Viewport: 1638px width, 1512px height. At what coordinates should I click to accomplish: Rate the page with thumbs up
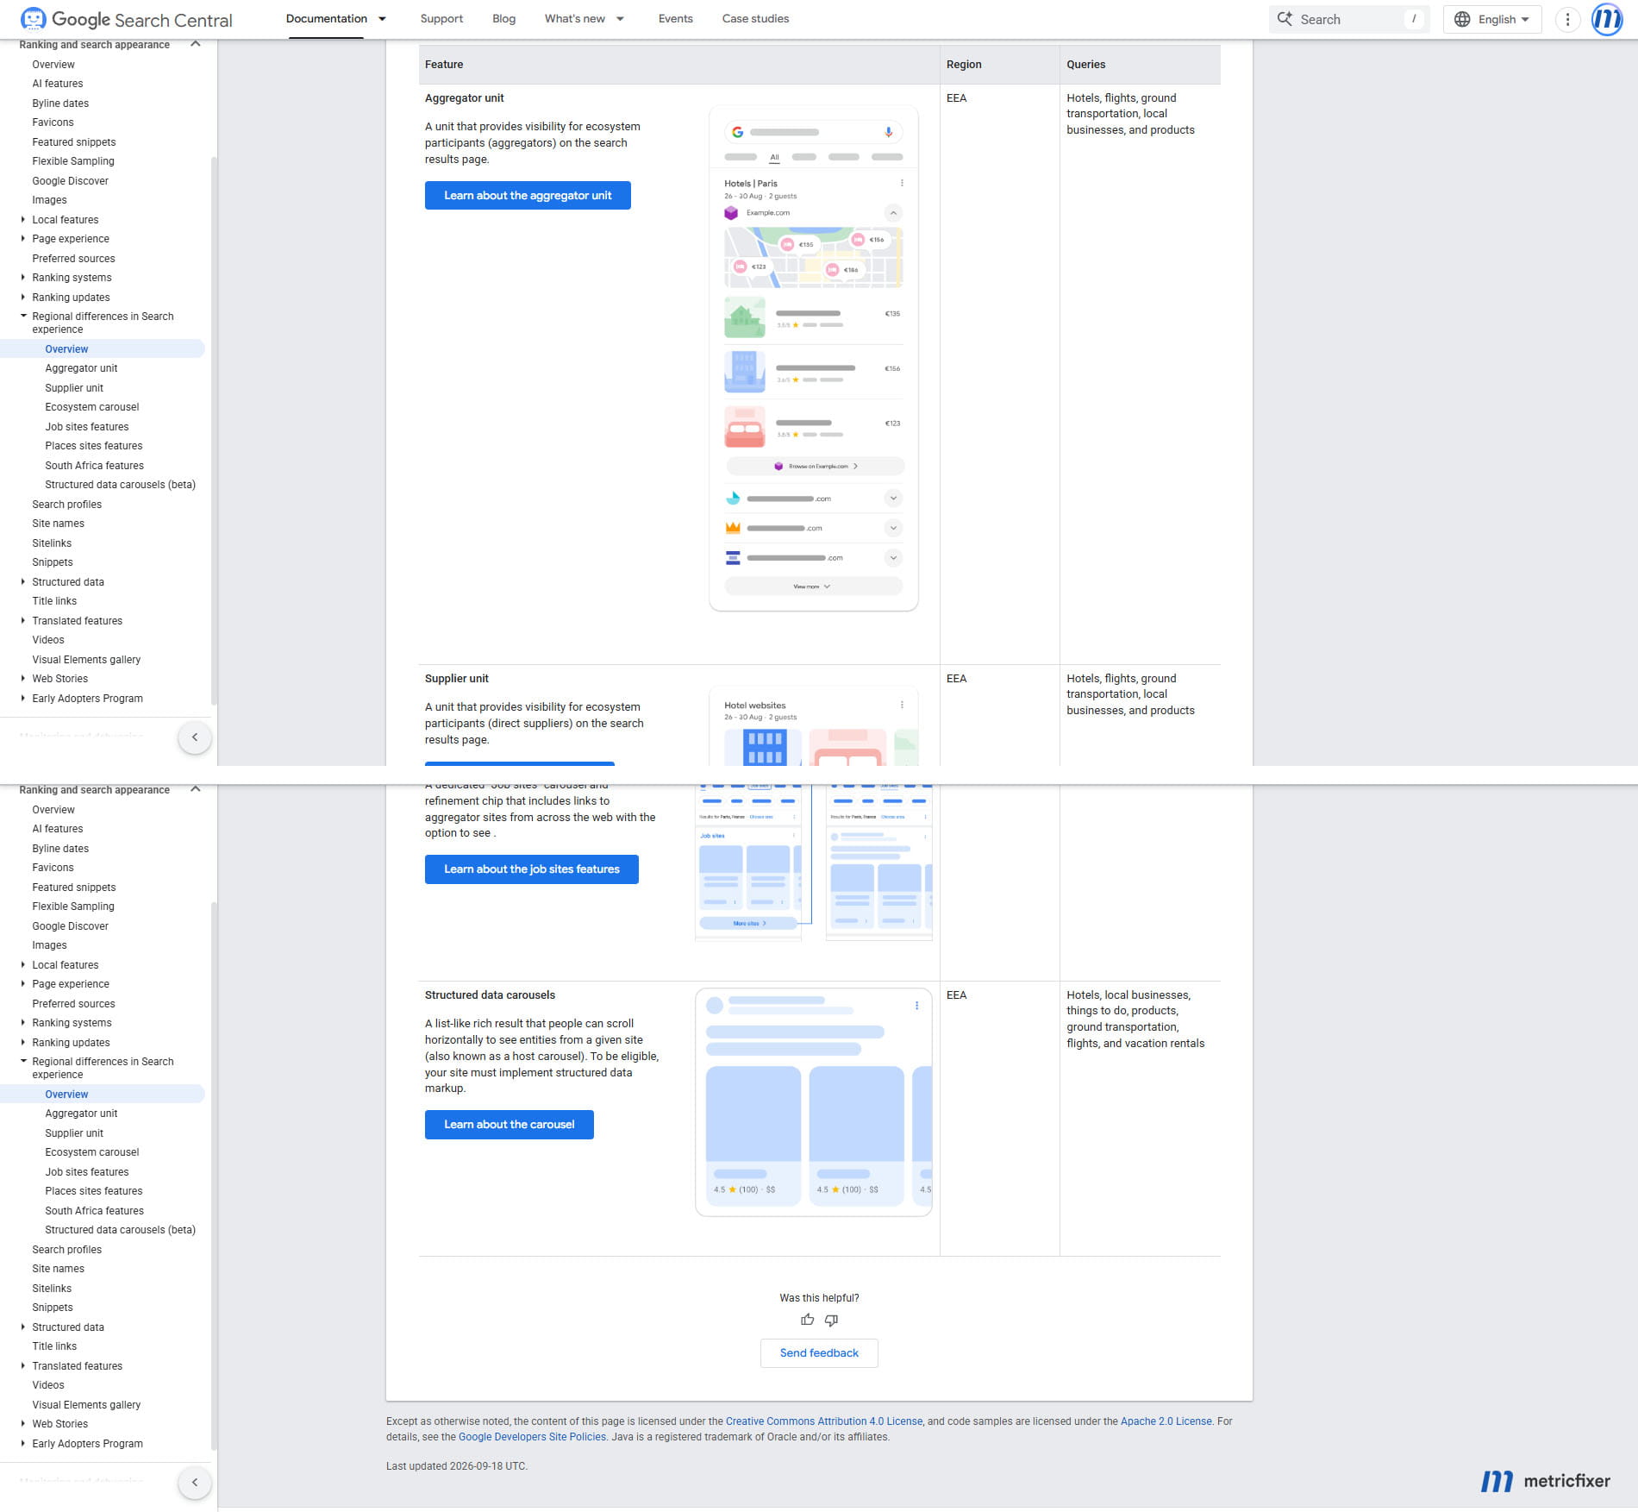807,1320
